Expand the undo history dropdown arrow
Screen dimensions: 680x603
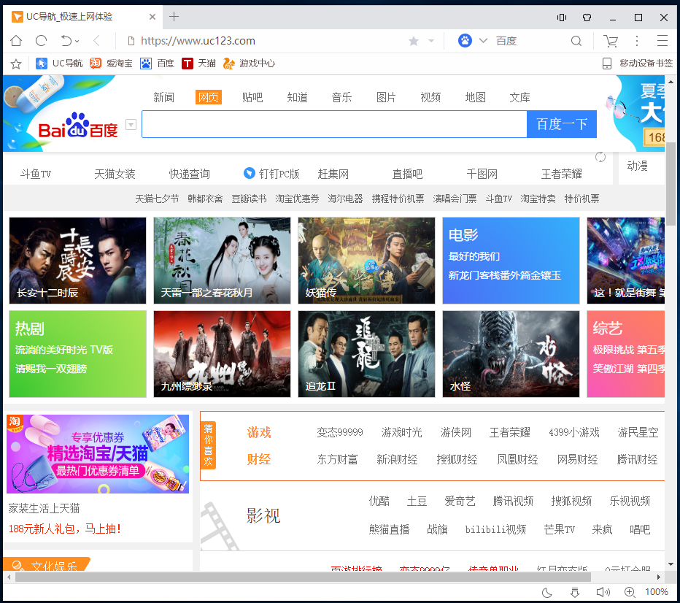(x=77, y=41)
